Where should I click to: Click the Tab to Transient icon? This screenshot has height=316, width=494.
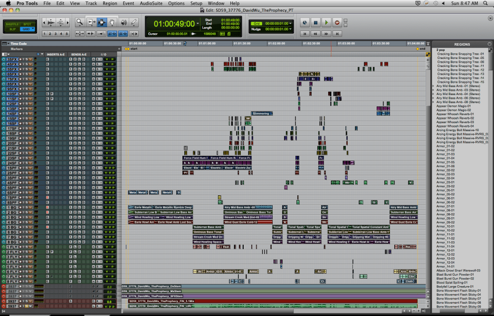[91, 32]
